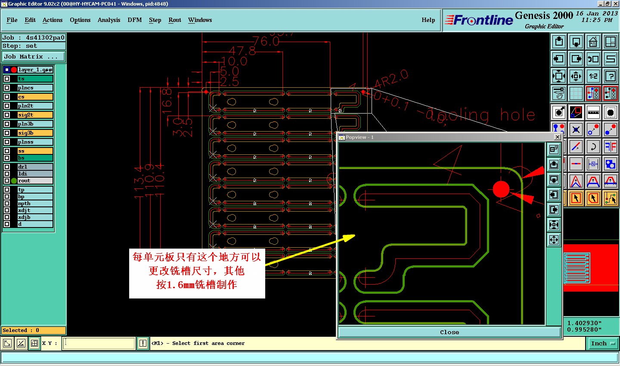This screenshot has width=620, height=366.
Task: Click the pan right view icon
Action: coord(576,59)
